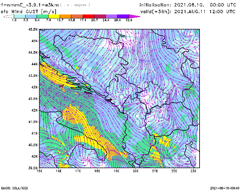This screenshot has width=246, height=190.
Task: Click the lavender 24.4–28.4 legend swatch
Action: (x=112, y=16)
